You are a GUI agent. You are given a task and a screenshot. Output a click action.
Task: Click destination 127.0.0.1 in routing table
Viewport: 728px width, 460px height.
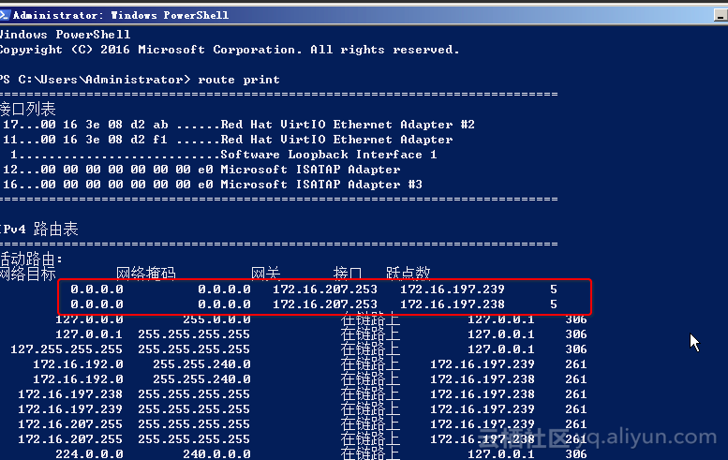89,334
